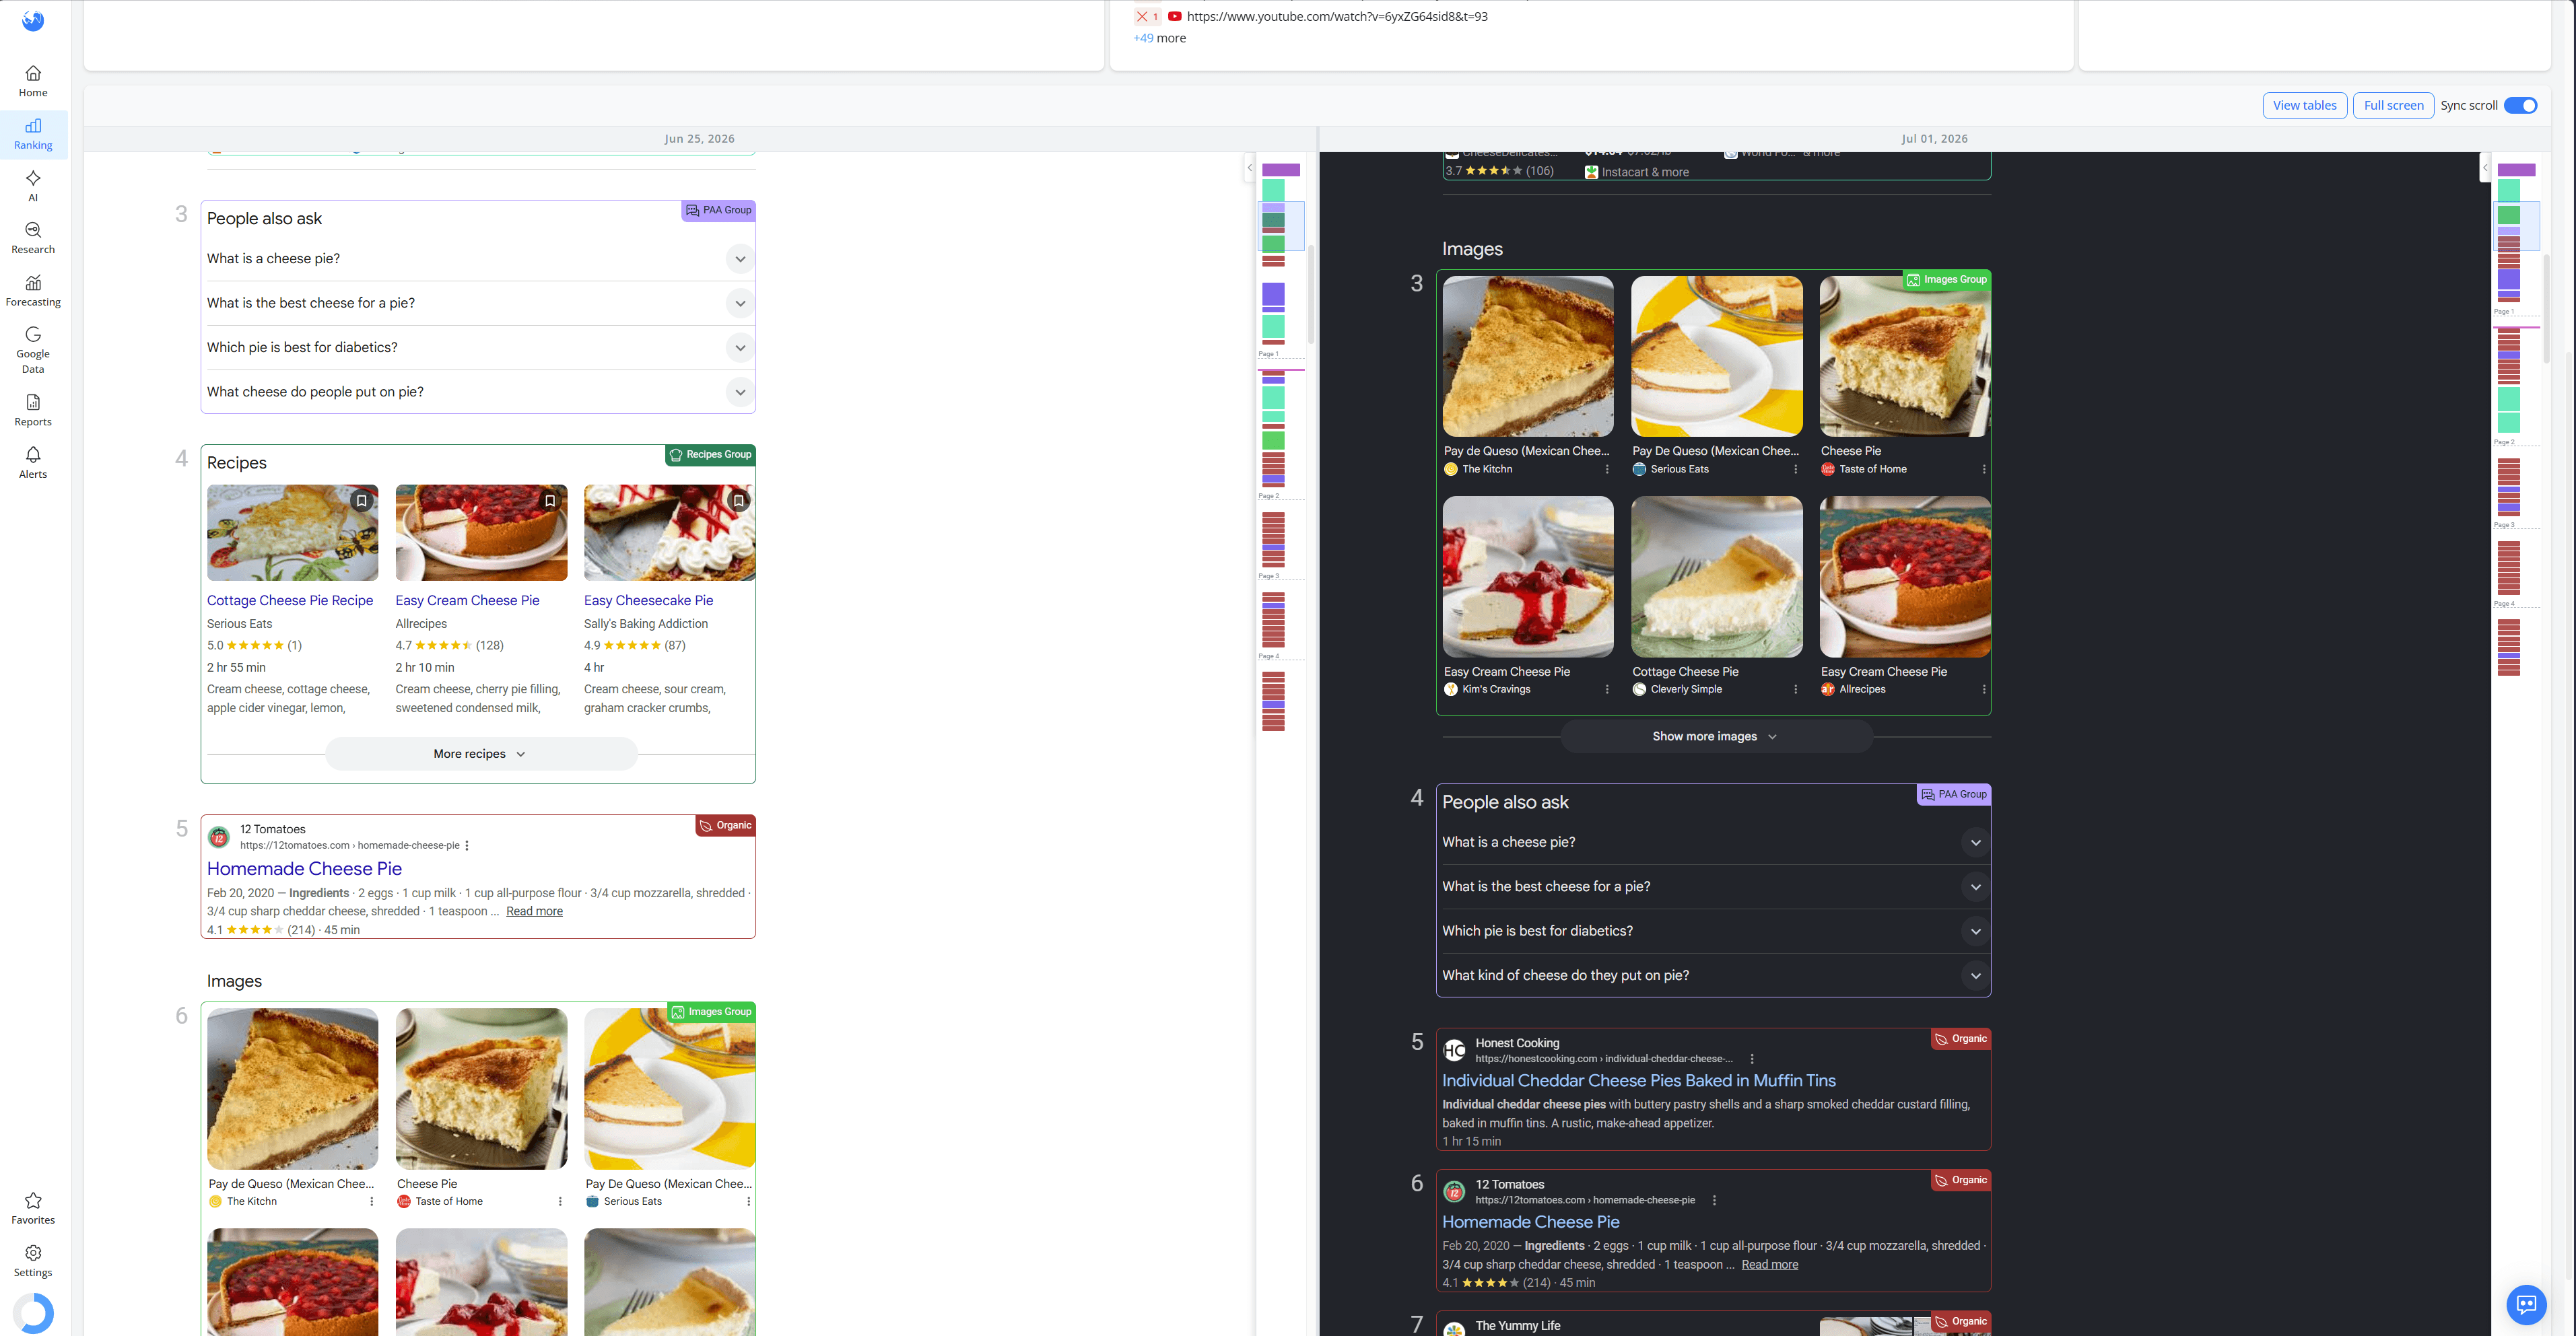Open the YouTube watch URL link
Screen dimensions: 2576x1336
coord(1337,16)
